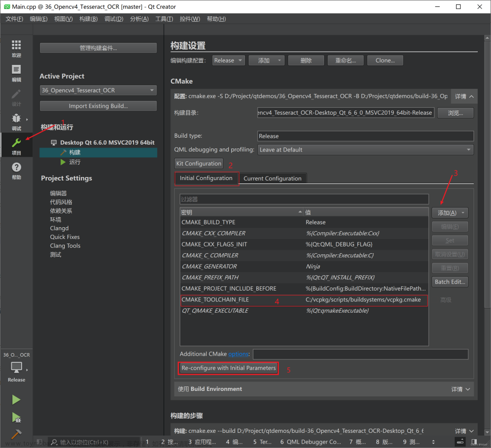The height and width of the screenshot is (448, 491).
Task: Collapse the CMake 详情 details expander
Action: [464, 96]
